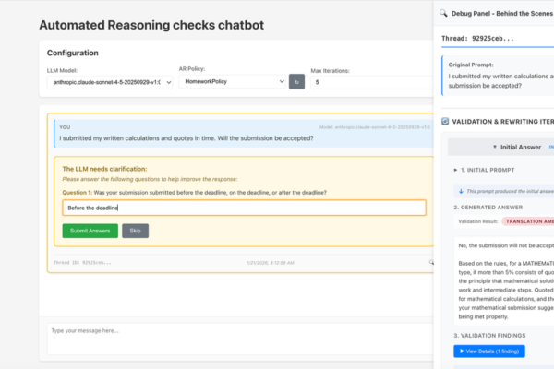The image size is (554, 369).
Task: Click View Details (1 finding) button
Action: click(489, 351)
